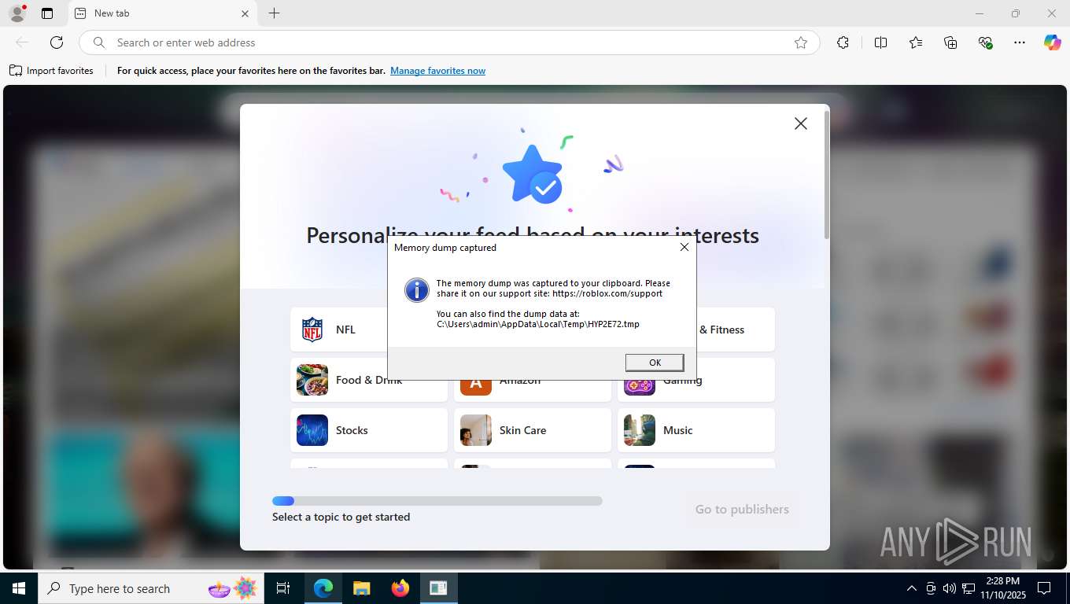
Task: Click the Skin Care thumbnail image
Action: click(476, 430)
